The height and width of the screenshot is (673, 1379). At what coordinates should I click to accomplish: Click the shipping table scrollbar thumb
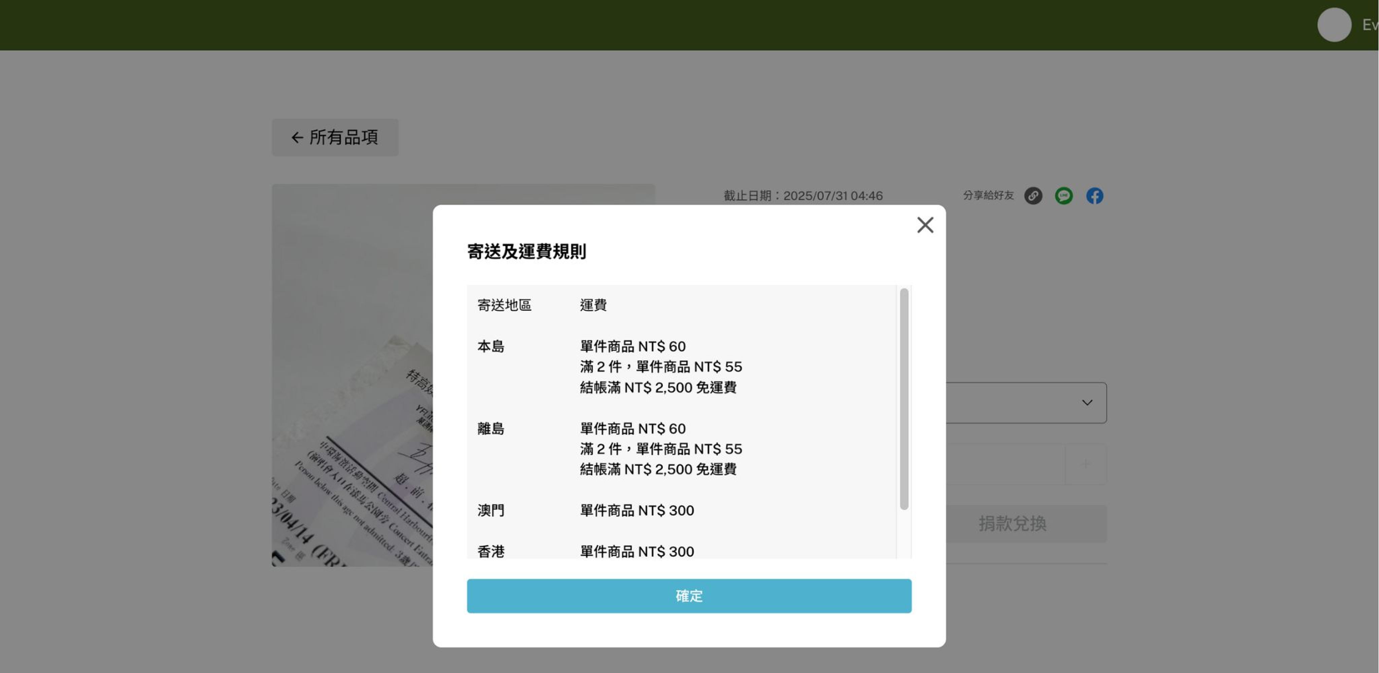coord(904,399)
